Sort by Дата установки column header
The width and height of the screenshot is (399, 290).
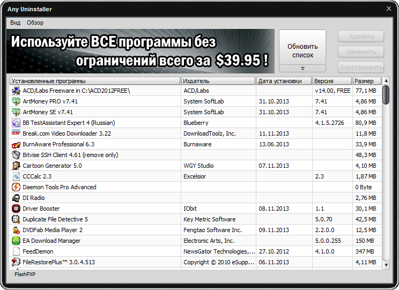[x=284, y=81]
